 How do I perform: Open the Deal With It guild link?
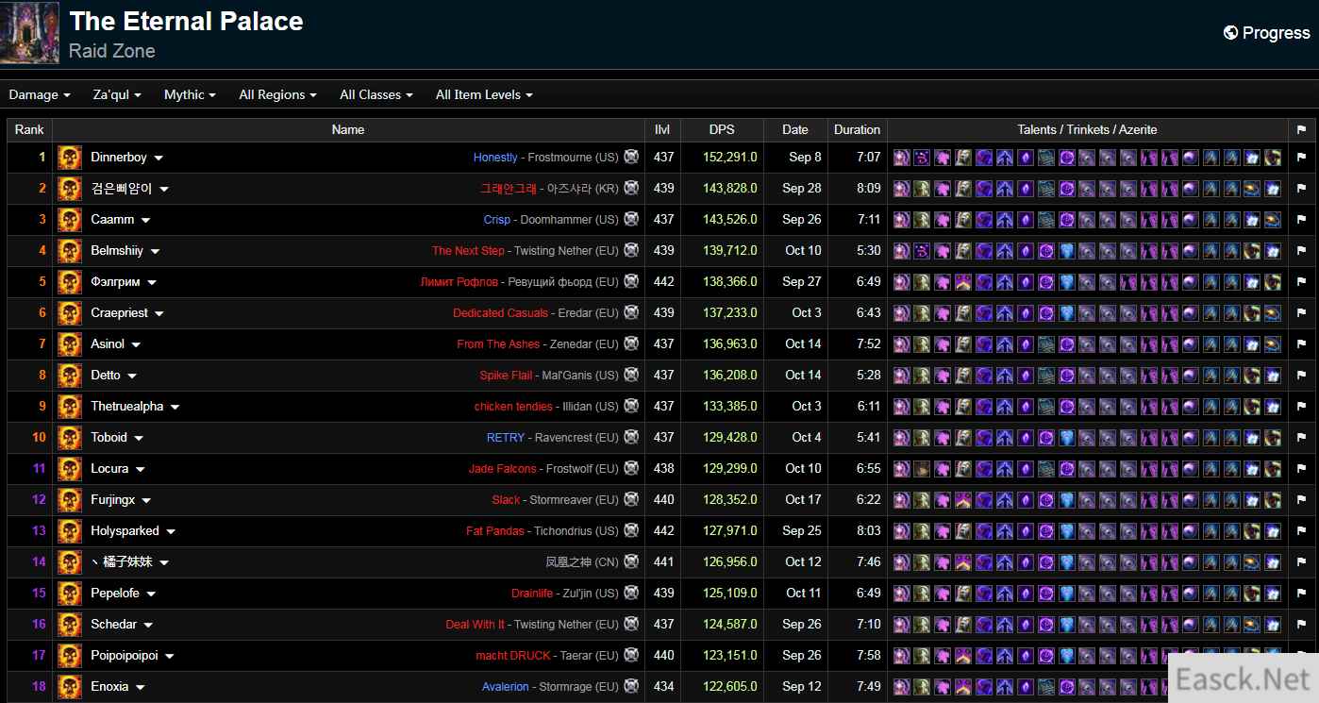(475, 625)
